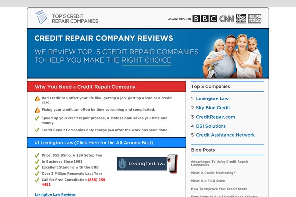Click the BBC logo in header
The width and height of the screenshot is (296, 197).
(205, 19)
